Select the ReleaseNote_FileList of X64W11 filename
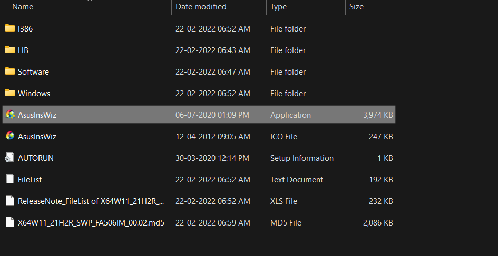The height and width of the screenshot is (256, 498). (91, 201)
